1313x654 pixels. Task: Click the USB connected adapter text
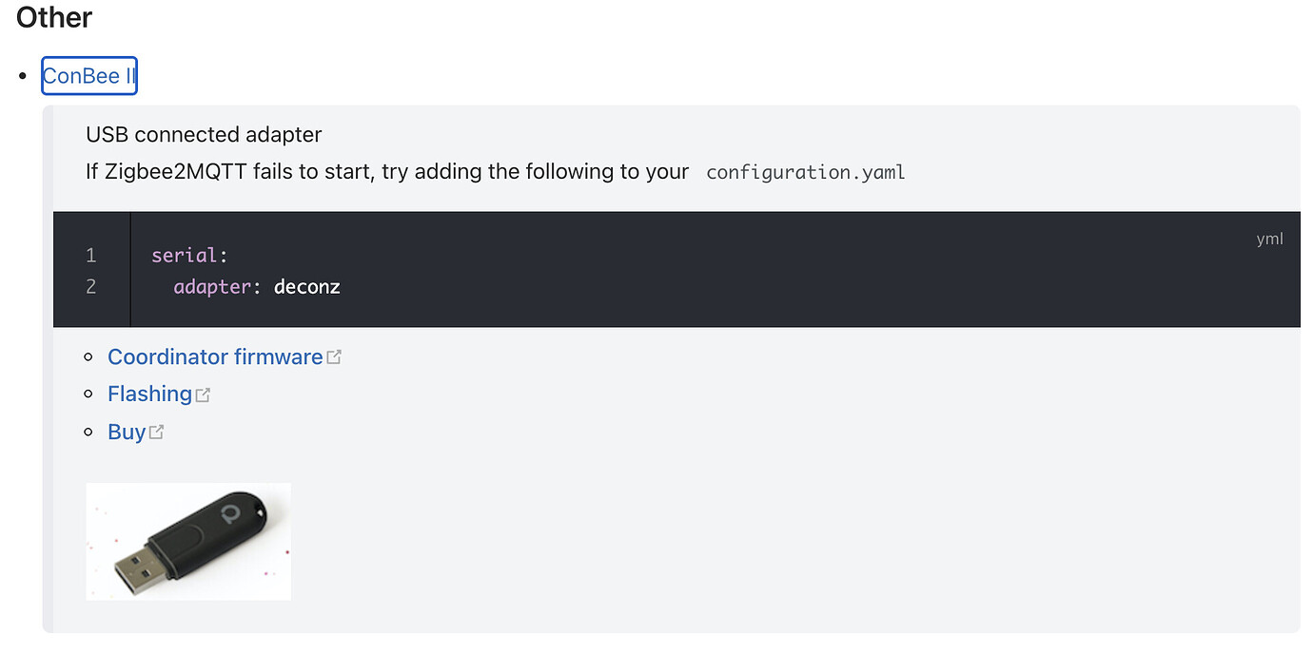[203, 134]
